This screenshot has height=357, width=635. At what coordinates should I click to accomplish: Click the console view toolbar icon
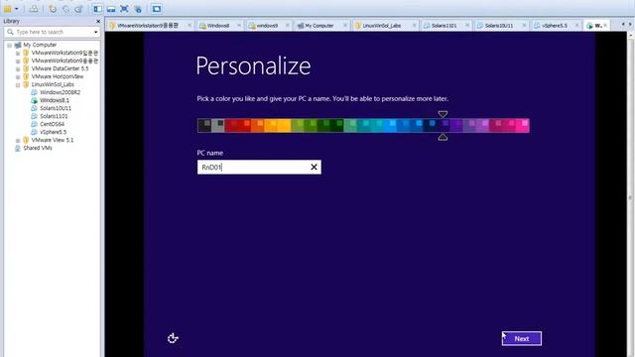point(157,9)
